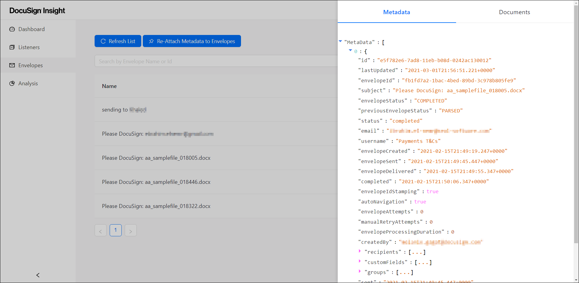Click the refresh icon on Refresh List
Screen dimensions: 579x283
pyautogui.click(x=103, y=41)
